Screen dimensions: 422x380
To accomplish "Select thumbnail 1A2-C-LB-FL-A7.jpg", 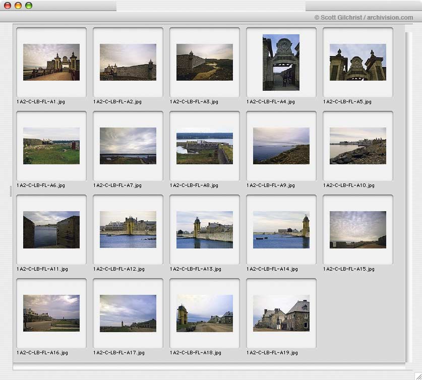I will [128, 146].
